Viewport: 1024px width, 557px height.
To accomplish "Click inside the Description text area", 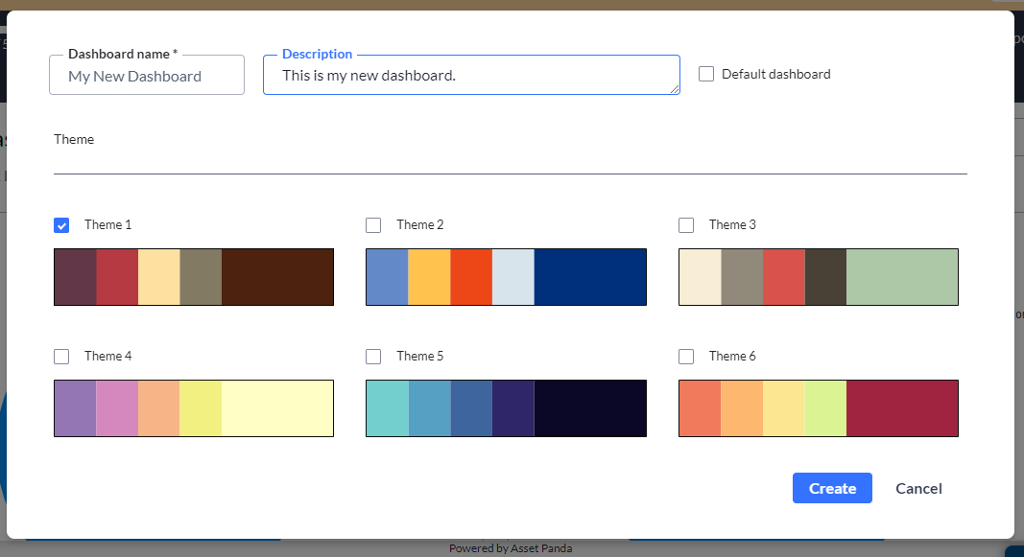I will 471,75.
